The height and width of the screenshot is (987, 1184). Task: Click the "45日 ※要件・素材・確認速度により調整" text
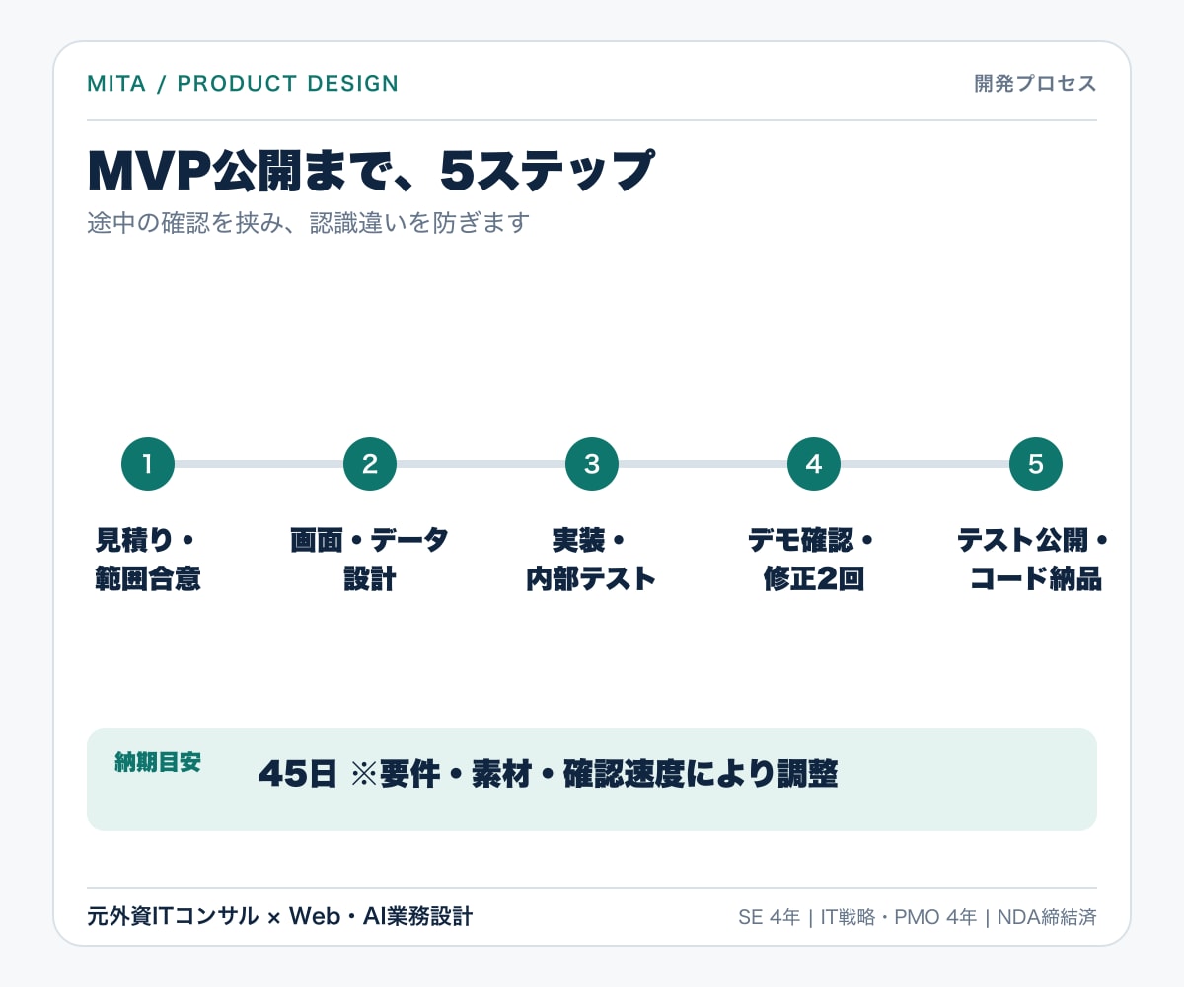548,774
